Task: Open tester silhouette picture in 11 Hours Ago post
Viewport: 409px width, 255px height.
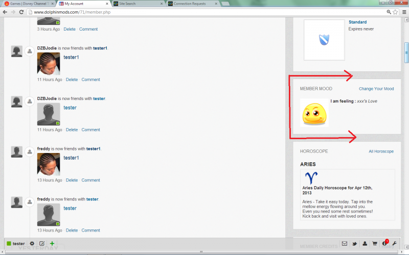Action: point(49,114)
